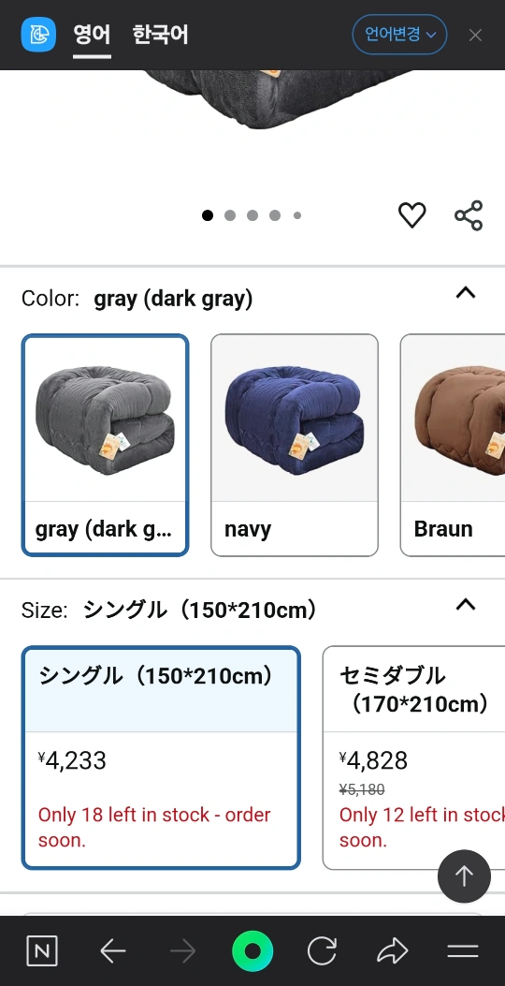Open the Naver home N icon
This screenshot has width=505, height=986.
click(x=42, y=950)
